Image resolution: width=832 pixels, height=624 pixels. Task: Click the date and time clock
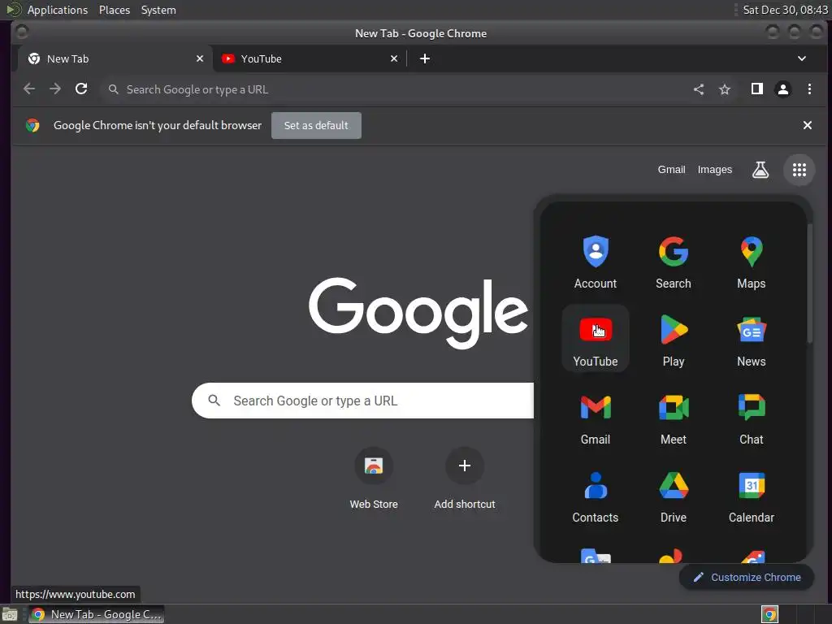coord(786,10)
